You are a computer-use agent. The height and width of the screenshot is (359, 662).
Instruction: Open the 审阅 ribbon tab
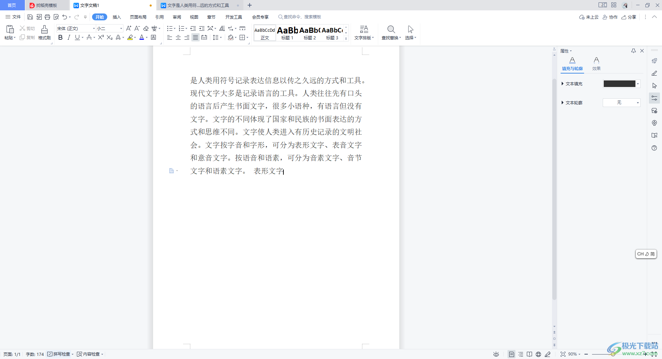177,17
